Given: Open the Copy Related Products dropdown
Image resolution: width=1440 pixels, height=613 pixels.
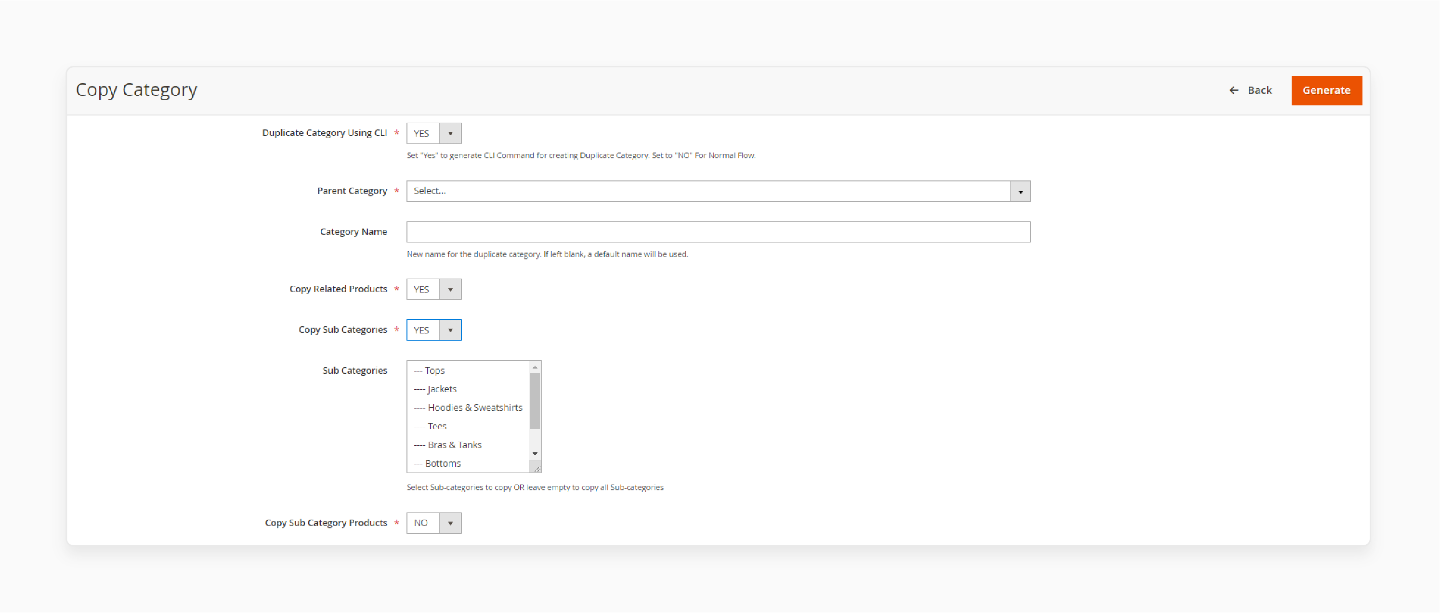Looking at the screenshot, I should tap(434, 289).
